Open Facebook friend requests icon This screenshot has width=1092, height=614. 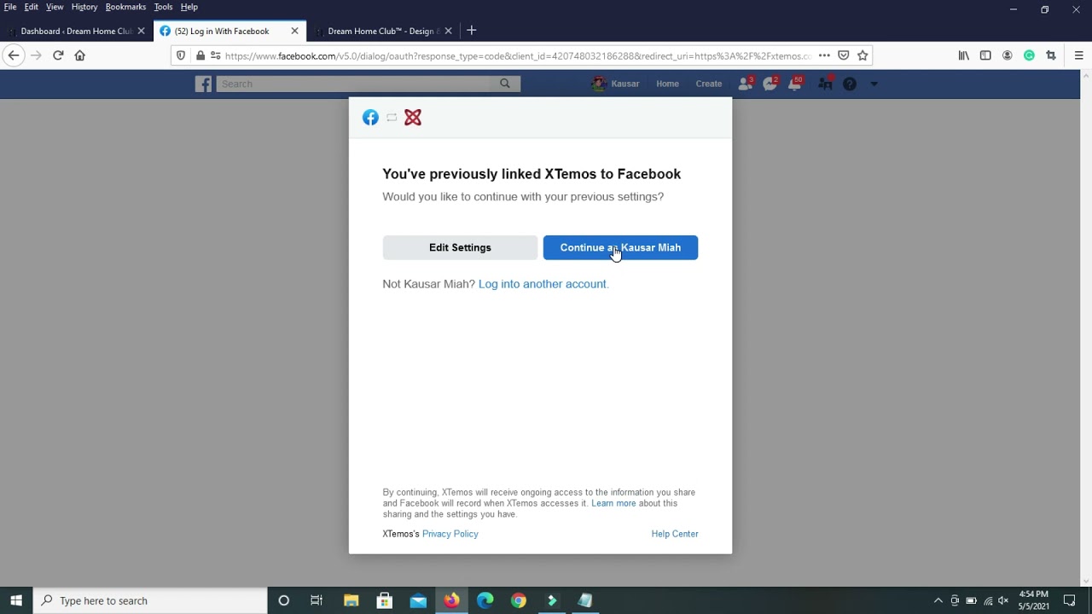click(746, 83)
